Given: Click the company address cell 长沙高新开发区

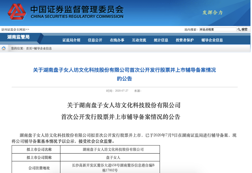Looking at the screenshot, I should [110, 167].
